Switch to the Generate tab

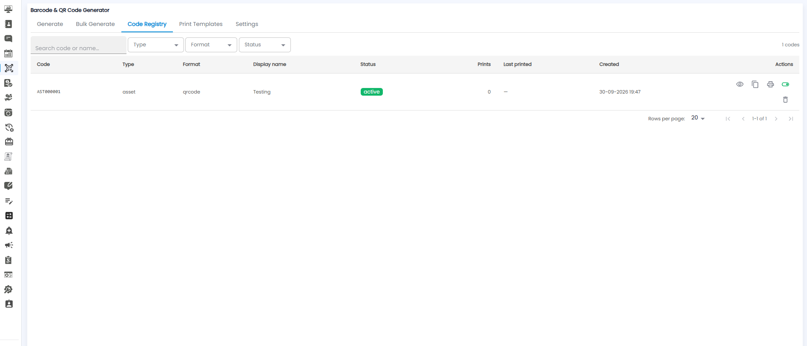tap(50, 24)
